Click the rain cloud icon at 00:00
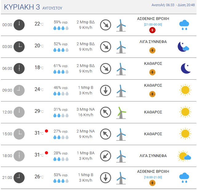The image size is (197, 190). coord(184,25)
